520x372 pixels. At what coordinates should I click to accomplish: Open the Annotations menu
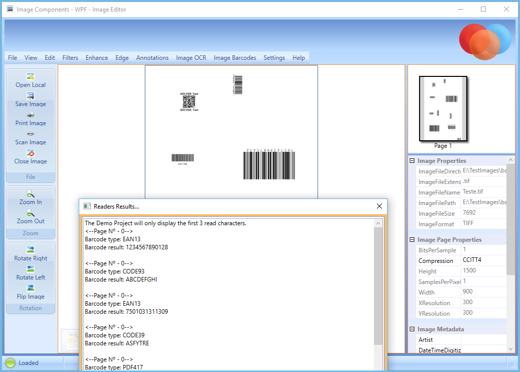(x=152, y=58)
